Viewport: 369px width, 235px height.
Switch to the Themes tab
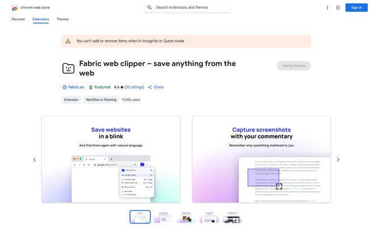[62, 19]
